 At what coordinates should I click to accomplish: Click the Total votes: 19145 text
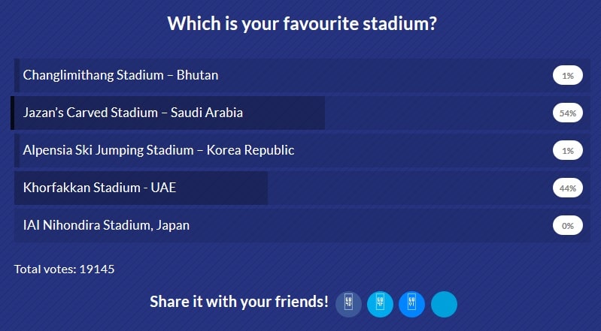tap(64, 269)
